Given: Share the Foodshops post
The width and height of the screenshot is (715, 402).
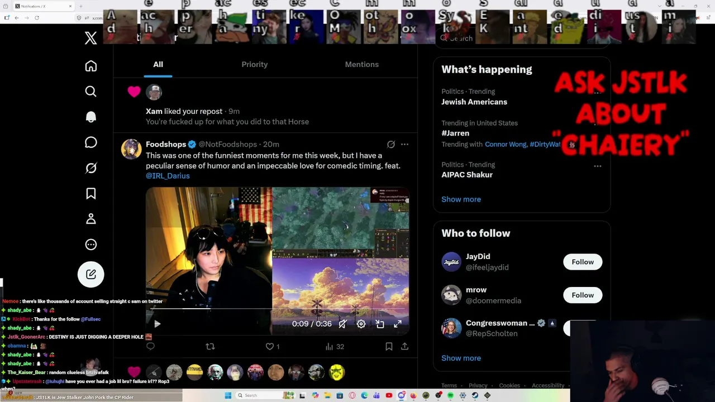Looking at the screenshot, I should (x=404, y=347).
